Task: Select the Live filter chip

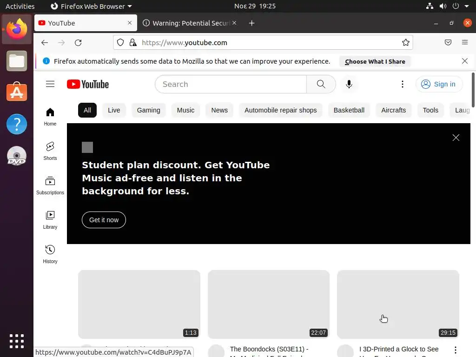Action: (x=114, y=110)
